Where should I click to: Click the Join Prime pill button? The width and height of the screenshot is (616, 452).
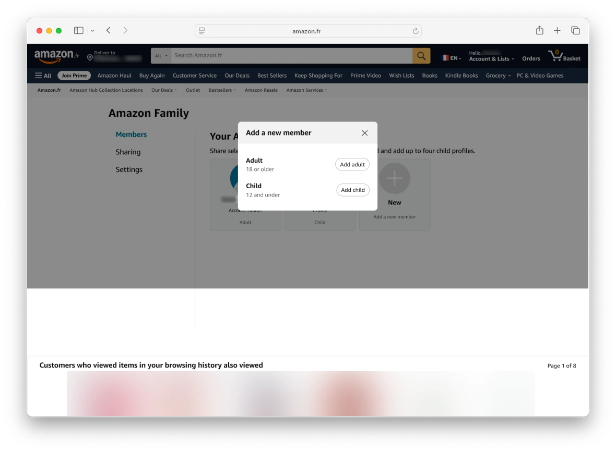click(x=74, y=76)
